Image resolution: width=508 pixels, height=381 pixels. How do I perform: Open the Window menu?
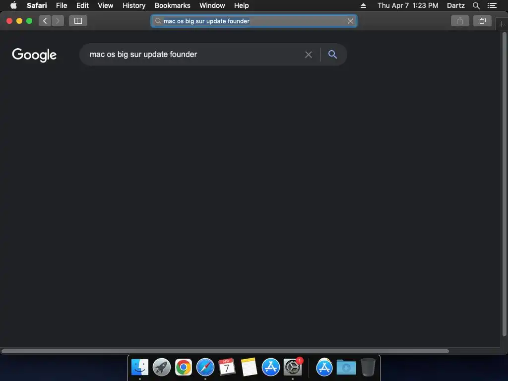pos(212,5)
